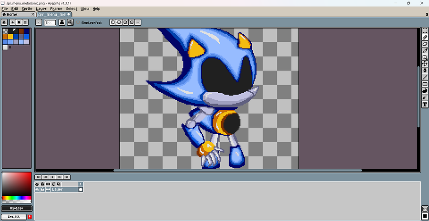This screenshot has width=429, height=221.
Task: Select the Eyedropper tool
Action: pos(425,50)
